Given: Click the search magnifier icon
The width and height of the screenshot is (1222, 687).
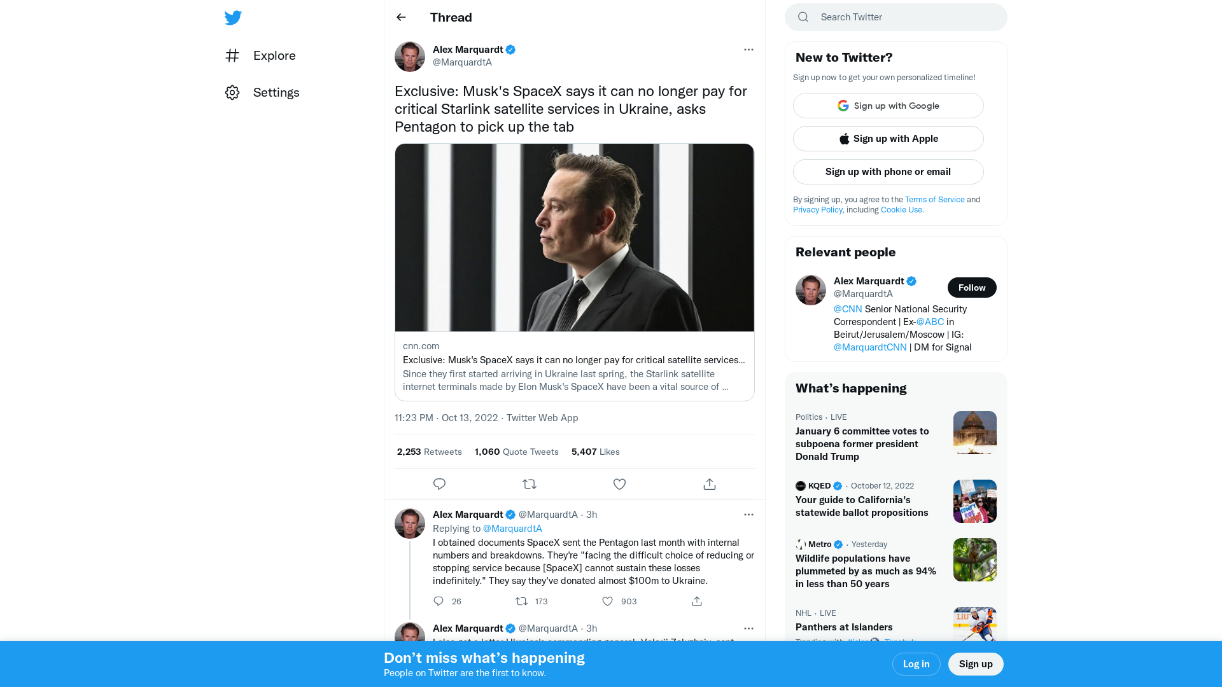Looking at the screenshot, I should pos(803,17).
